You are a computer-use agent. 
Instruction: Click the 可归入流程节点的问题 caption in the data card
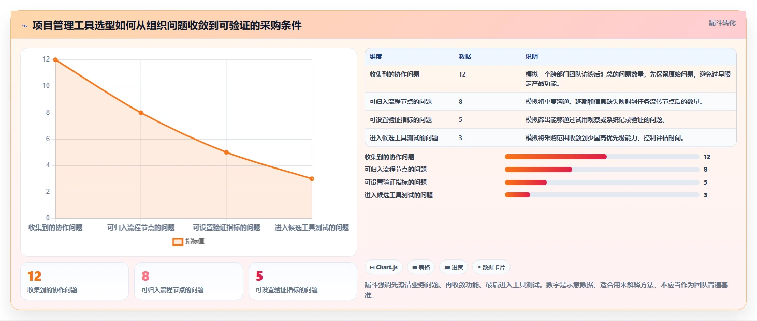coord(172,290)
